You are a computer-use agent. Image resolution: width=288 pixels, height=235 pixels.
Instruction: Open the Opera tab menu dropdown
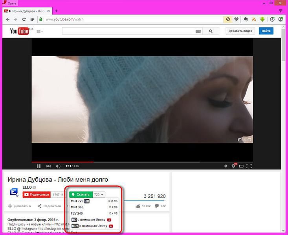pyautogui.click(x=281, y=11)
